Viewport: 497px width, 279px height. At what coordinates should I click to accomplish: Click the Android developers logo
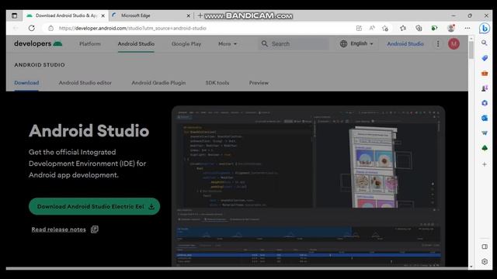tap(38, 43)
